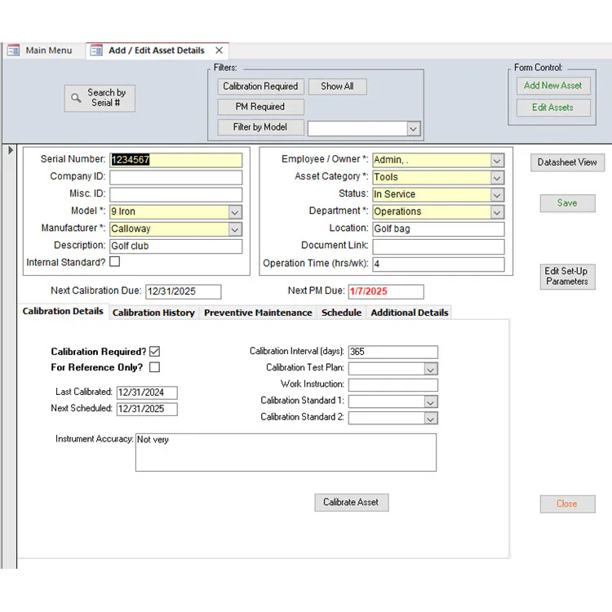The image size is (612, 612).
Task: Open the Manufacturer dropdown showing Calloway
Action: point(235,229)
